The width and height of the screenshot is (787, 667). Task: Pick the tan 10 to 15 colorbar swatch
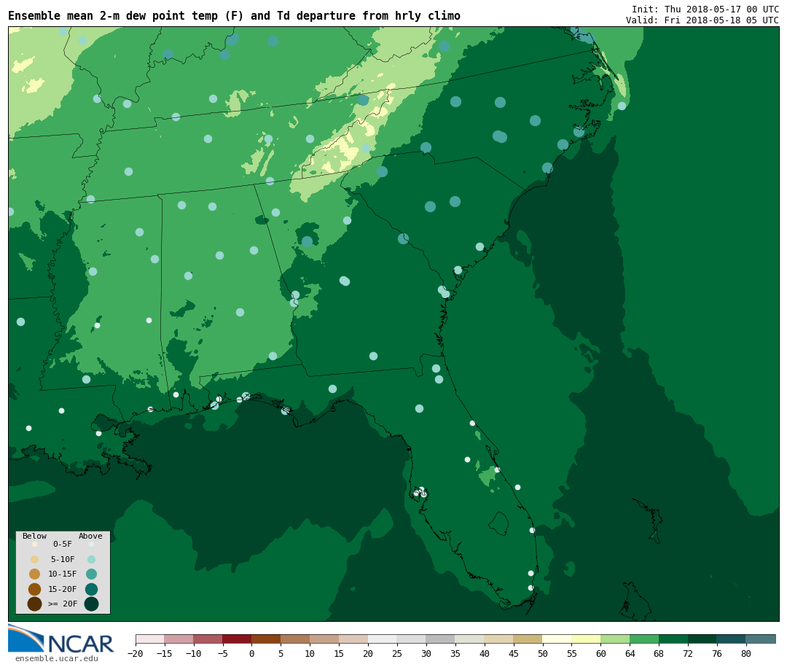pyautogui.click(x=325, y=639)
